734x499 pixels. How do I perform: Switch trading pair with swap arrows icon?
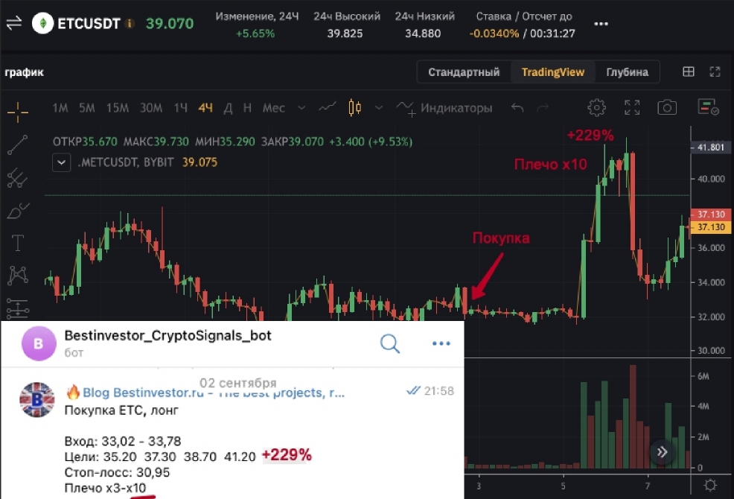point(14,23)
